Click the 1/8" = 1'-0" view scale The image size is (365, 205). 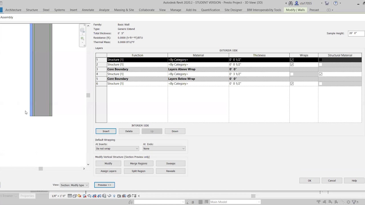click(58, 196)
